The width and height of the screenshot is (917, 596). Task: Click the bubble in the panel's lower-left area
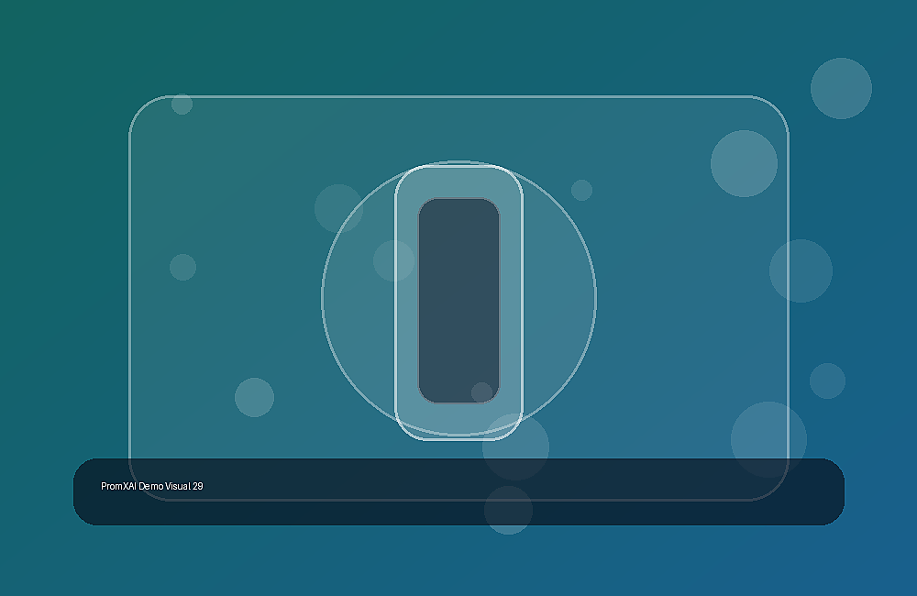[254, 398]
